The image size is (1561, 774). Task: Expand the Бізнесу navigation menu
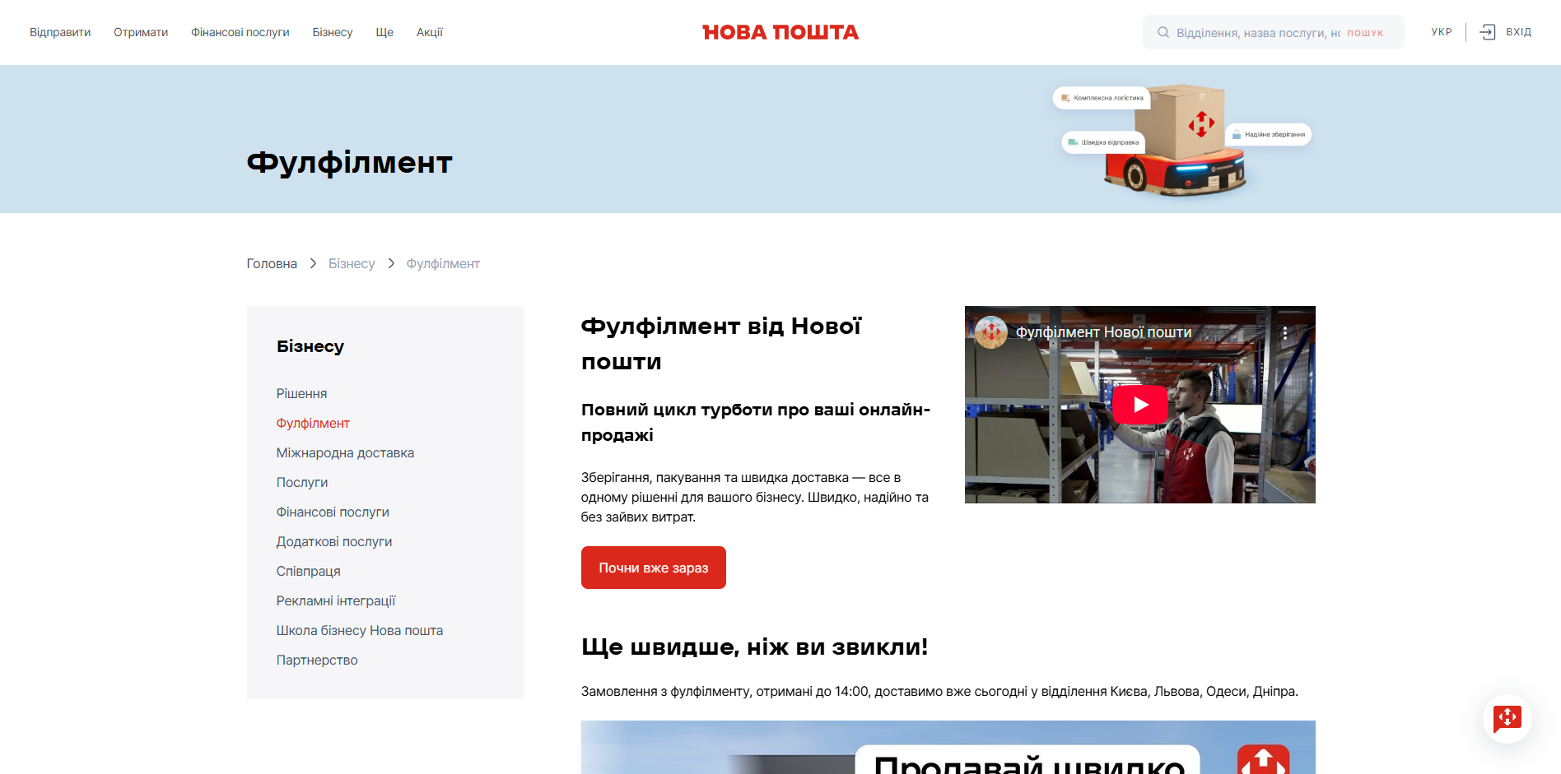(x=332, y=32)
